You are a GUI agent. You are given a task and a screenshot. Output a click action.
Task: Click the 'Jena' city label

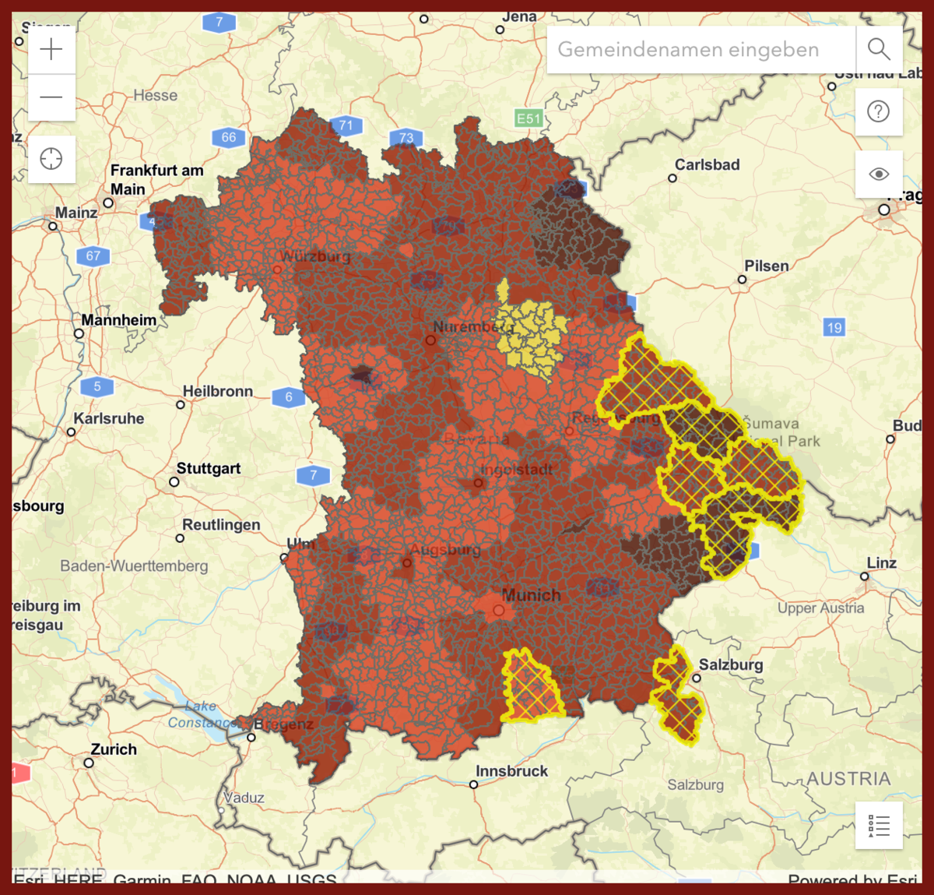(519, 16)
